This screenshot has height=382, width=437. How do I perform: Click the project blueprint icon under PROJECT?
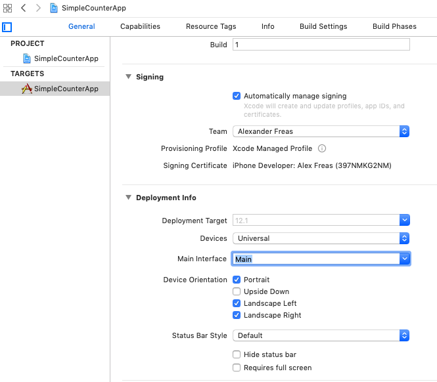[27, 58]
